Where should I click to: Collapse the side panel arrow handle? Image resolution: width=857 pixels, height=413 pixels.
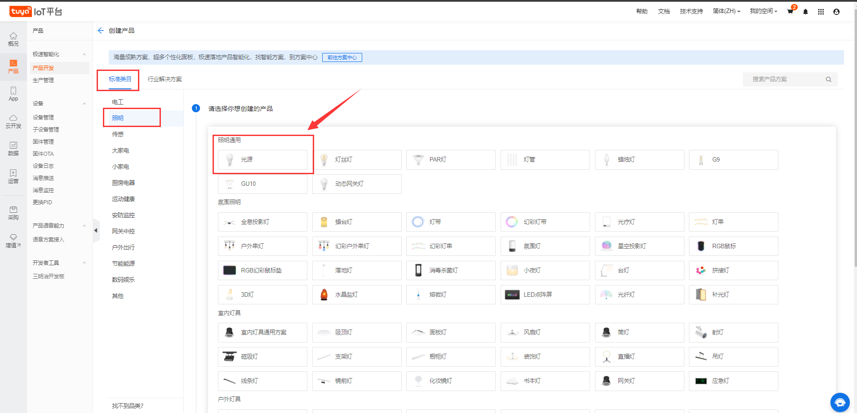96,231
